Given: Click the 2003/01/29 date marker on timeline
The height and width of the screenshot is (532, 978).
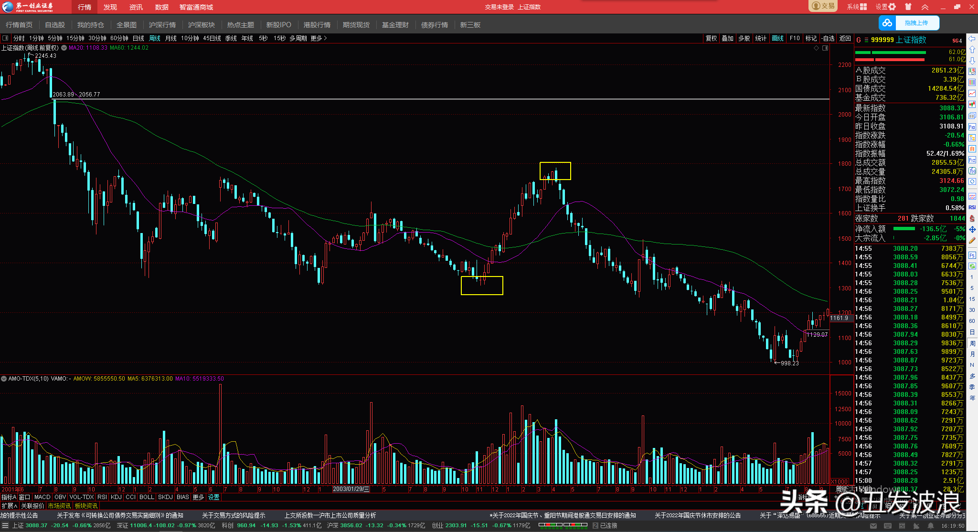Looking at the screenshot, I should pos(351,489).
